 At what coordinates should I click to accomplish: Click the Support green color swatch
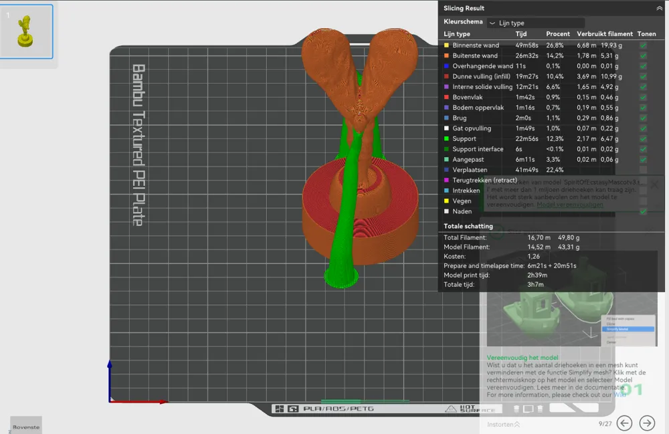[x=446, y=138]
